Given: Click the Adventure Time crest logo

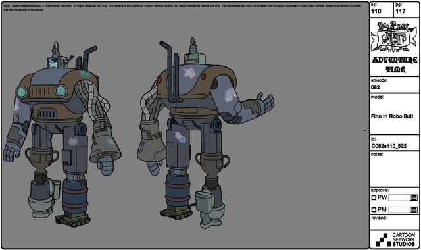Looking at the screenshot, I should [x=394, y=37].
